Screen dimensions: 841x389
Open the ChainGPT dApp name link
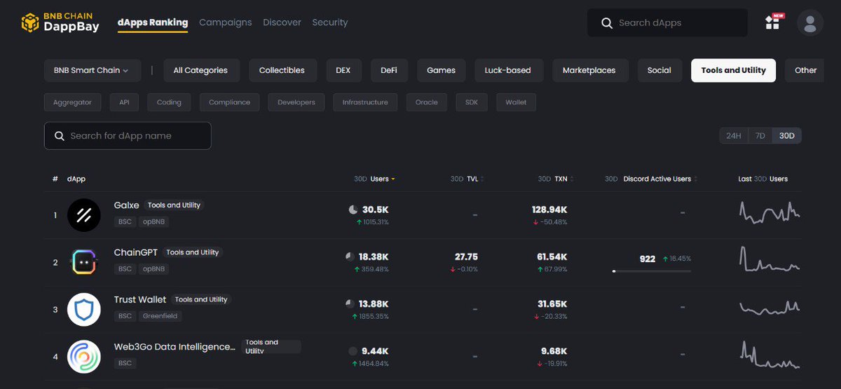(136, 252)
